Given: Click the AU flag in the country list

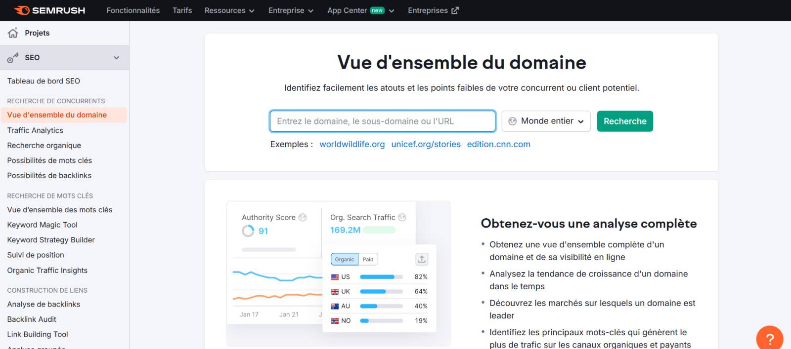Looking at the screenshot, I should 335,306.
